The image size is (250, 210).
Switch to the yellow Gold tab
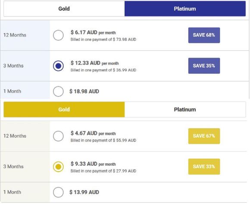pyautogui.click(x=64, y=110)
